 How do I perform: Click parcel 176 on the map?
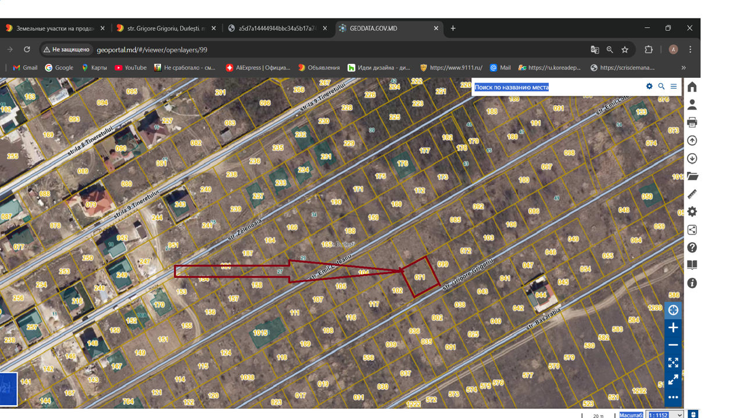[x=402, y=163]
